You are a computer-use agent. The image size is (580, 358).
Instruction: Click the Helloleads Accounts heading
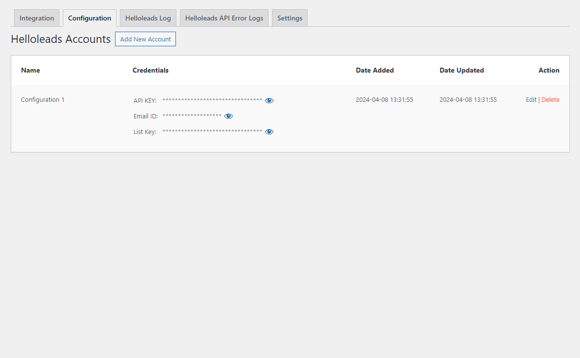[x=60, y=39]
